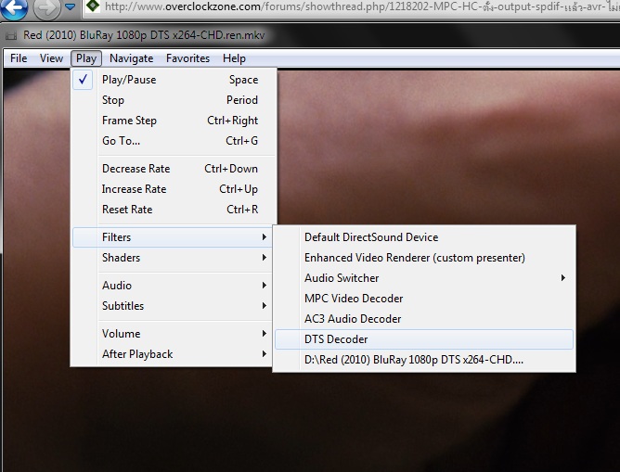Choose Go To... in the Play menu

pos(174,141)
